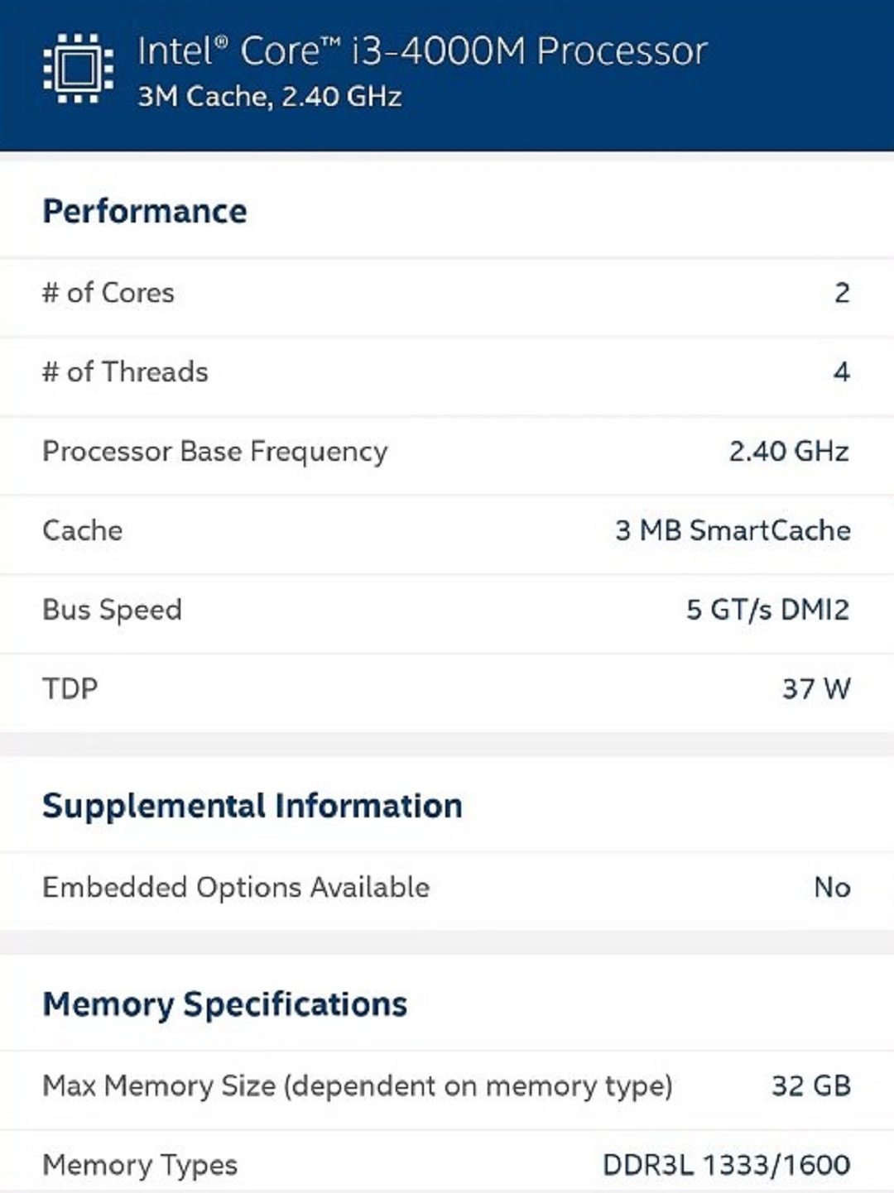Screen dimensions: 894x1193
Task: Select the TDP row label
Action: (x=70, y=688)
